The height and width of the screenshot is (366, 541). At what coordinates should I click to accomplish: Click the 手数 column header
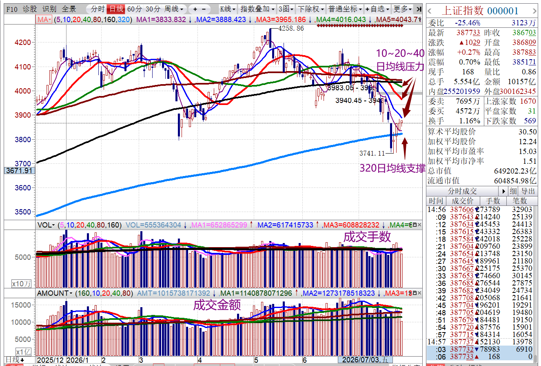click(x=493, y=201)
